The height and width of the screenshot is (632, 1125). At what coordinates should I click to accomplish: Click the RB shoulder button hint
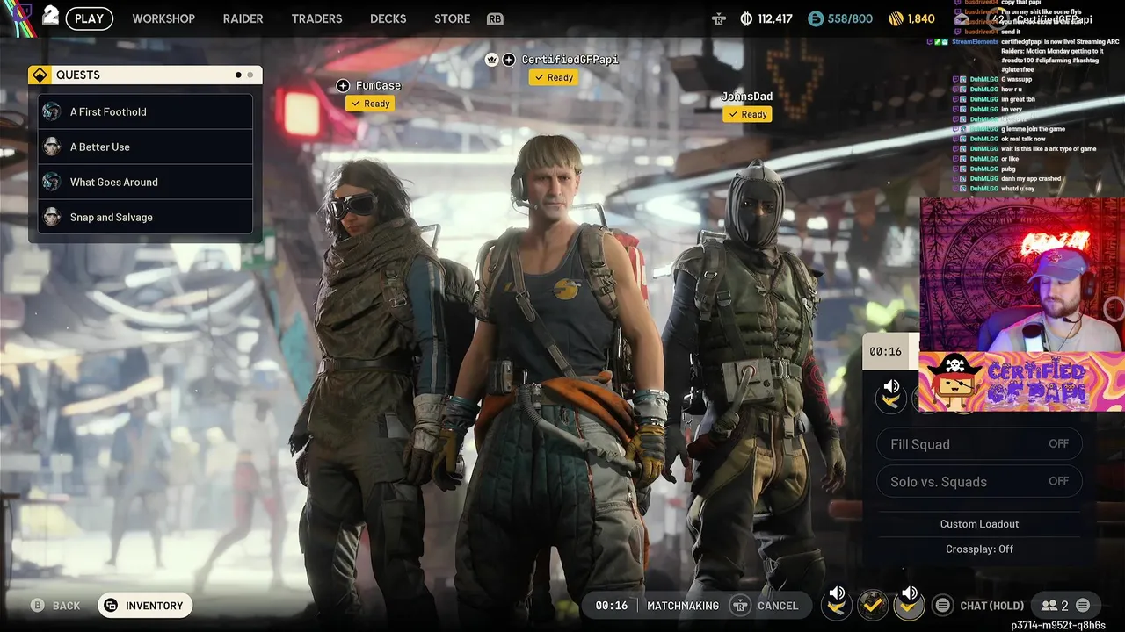[495, 18]
